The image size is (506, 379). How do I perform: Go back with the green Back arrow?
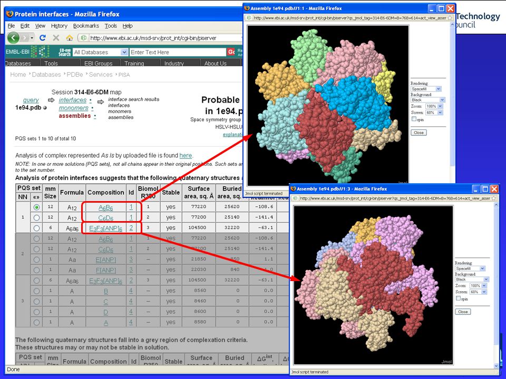pos(13,38)
